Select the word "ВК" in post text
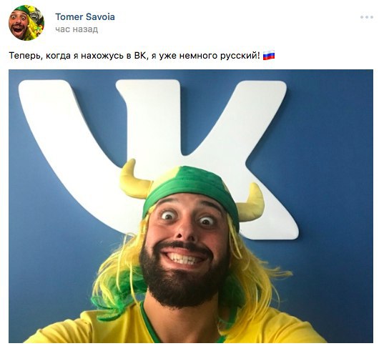This screenshot has width=384, height=351. [x=140, y=56]
